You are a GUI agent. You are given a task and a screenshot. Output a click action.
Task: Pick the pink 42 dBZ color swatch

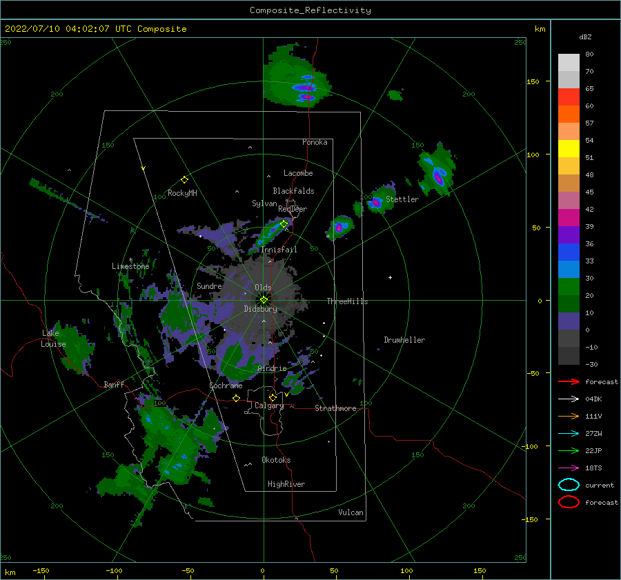click(x=569, y=200)
